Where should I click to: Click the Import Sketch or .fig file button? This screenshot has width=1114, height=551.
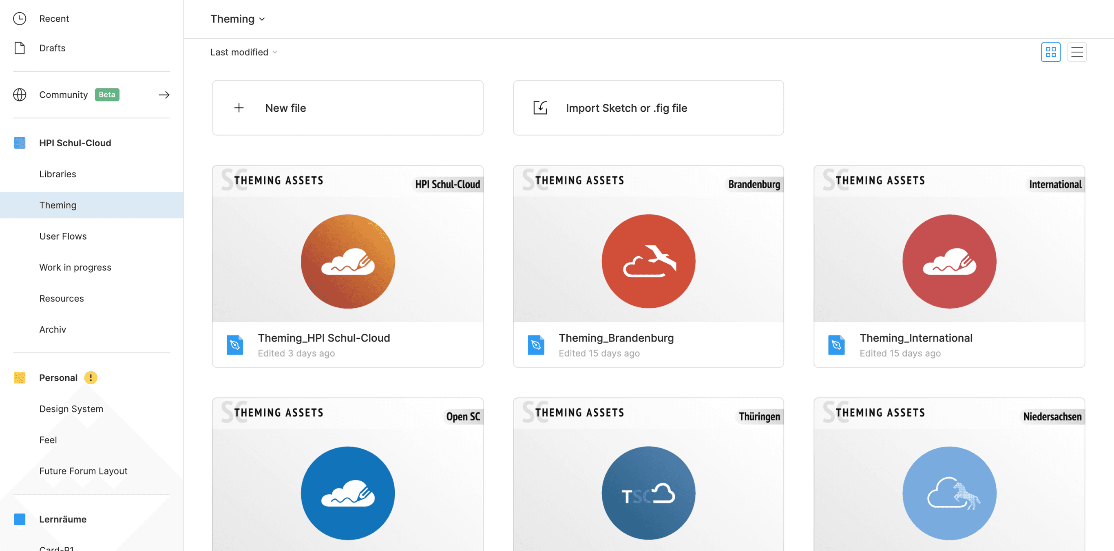pos(648,108)
